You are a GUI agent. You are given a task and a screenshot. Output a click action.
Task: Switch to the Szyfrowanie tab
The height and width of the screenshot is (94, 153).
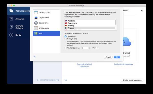[46, 23]
